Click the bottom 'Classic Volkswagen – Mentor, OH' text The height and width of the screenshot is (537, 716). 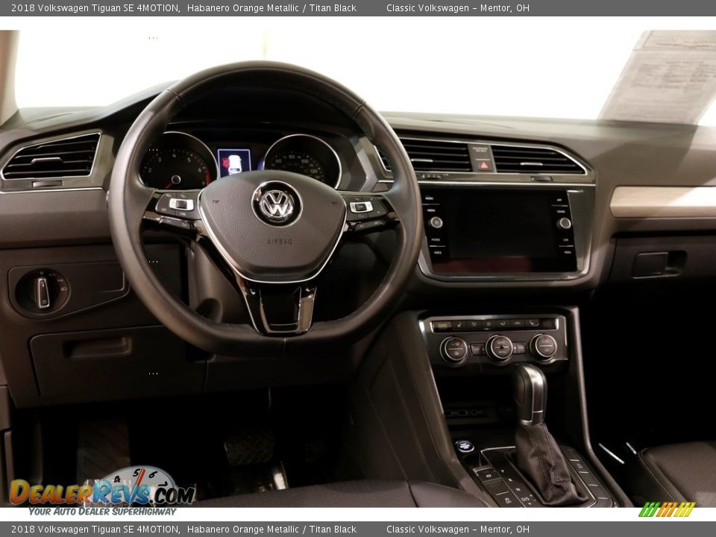tap(457, 530)
